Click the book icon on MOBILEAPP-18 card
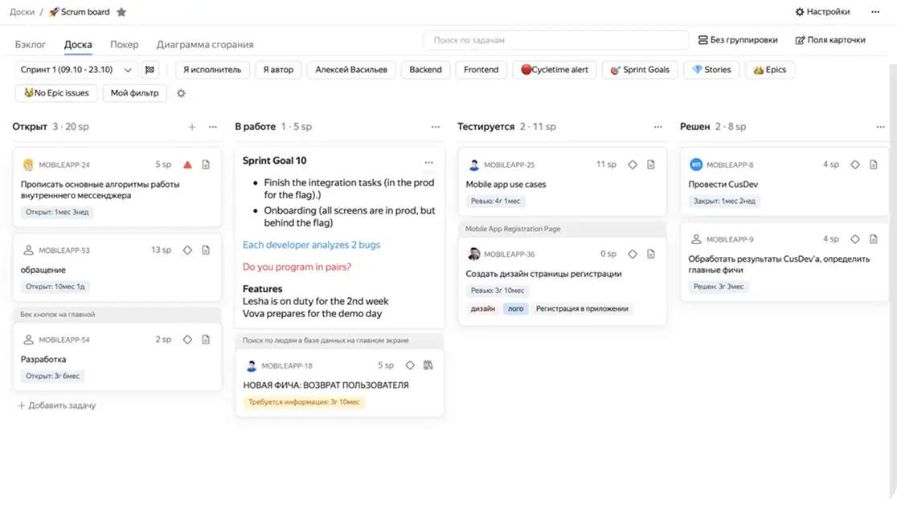The image size is (897, 505). 428,365
